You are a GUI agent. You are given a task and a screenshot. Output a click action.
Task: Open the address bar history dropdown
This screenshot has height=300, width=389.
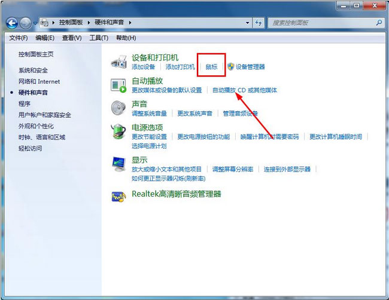click(247, 23)
